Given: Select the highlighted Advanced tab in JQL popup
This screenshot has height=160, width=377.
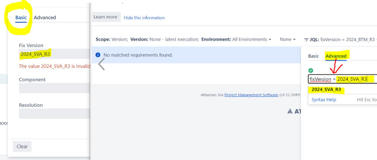Looking at the screenshot, I should pyautogui.click(x=336, y=56).
